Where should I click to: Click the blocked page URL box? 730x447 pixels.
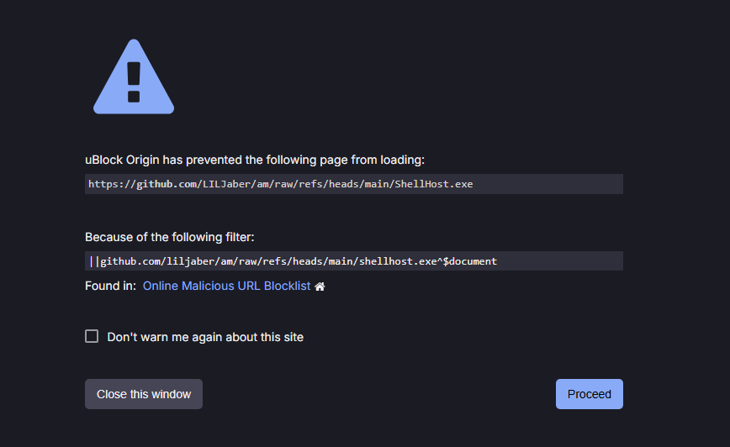click(353, 184)
